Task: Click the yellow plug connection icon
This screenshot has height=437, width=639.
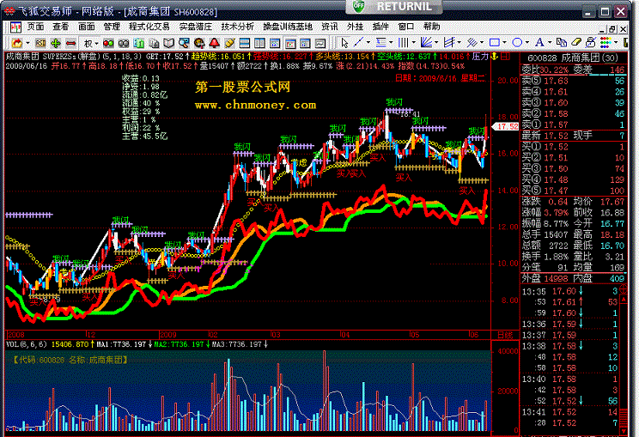Action: [229, 43]
